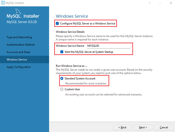Select the Windows Service step in sidebar
The height and width of the screenshot is (132, 175).
click(x=24, y=59)
